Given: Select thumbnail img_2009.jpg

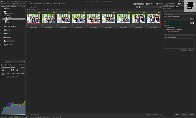Looking at the screenshot, I should coord(153,18).
